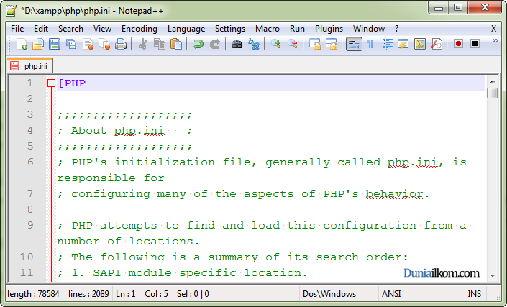Click the length : 78584 status text

pos(33,294)
